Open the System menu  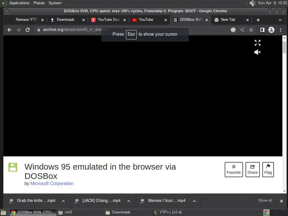point(55,3)
